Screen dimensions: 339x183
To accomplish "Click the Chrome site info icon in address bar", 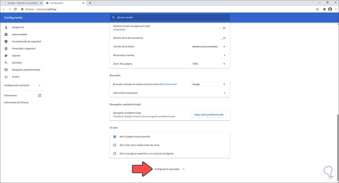I will (x=22, y=9).
